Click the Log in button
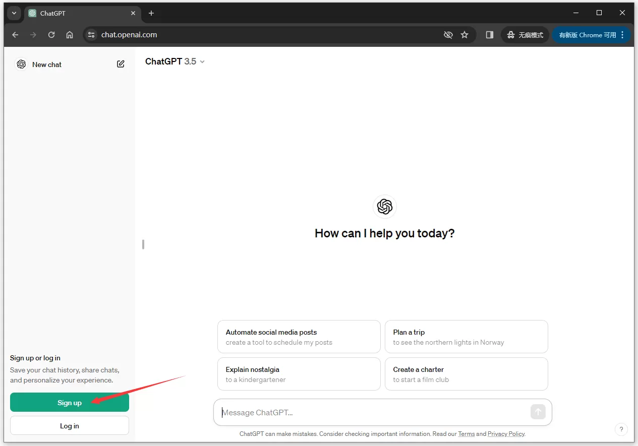The image size is (638, 446). coord(70,425)
